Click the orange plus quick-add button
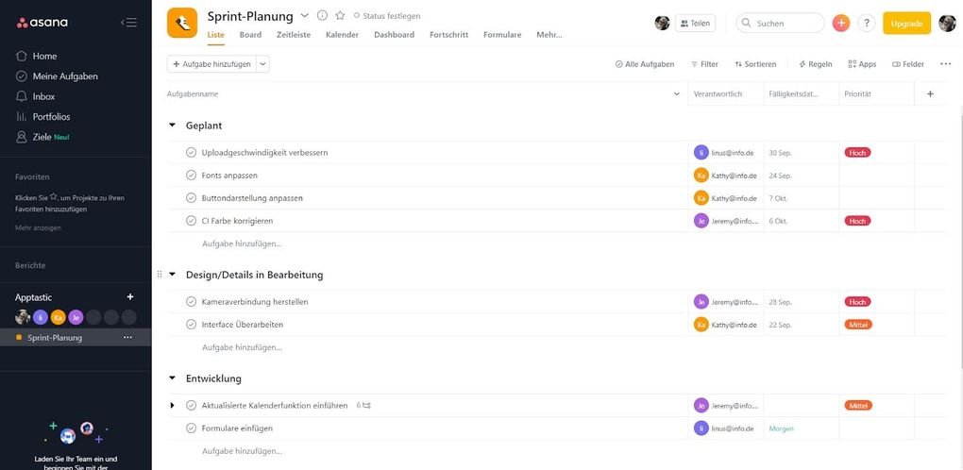This screenshot has width=963, height=470. coord(841,24)
